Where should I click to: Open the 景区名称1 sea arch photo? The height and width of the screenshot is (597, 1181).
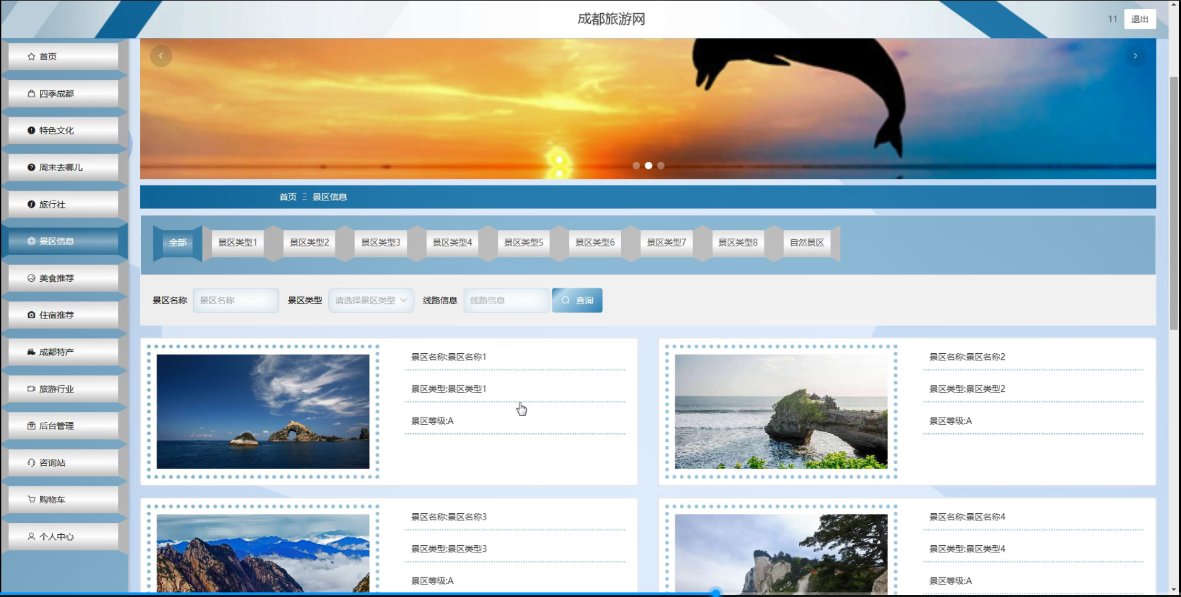(263, 412)
